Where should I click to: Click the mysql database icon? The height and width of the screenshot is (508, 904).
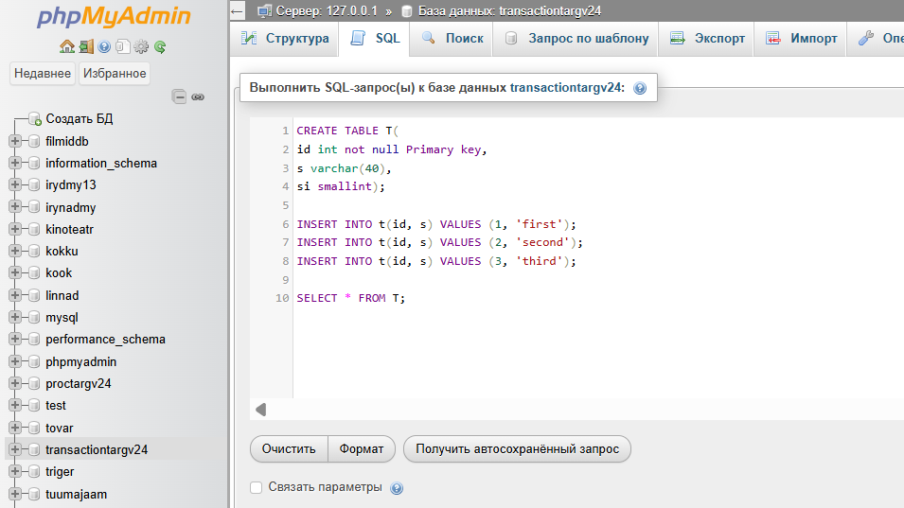pyautogui.click(x=34, y=317)
